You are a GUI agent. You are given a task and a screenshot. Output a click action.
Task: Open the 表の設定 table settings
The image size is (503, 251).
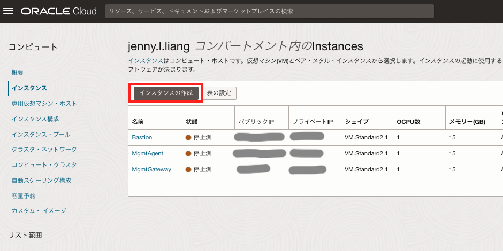(219, 93)
